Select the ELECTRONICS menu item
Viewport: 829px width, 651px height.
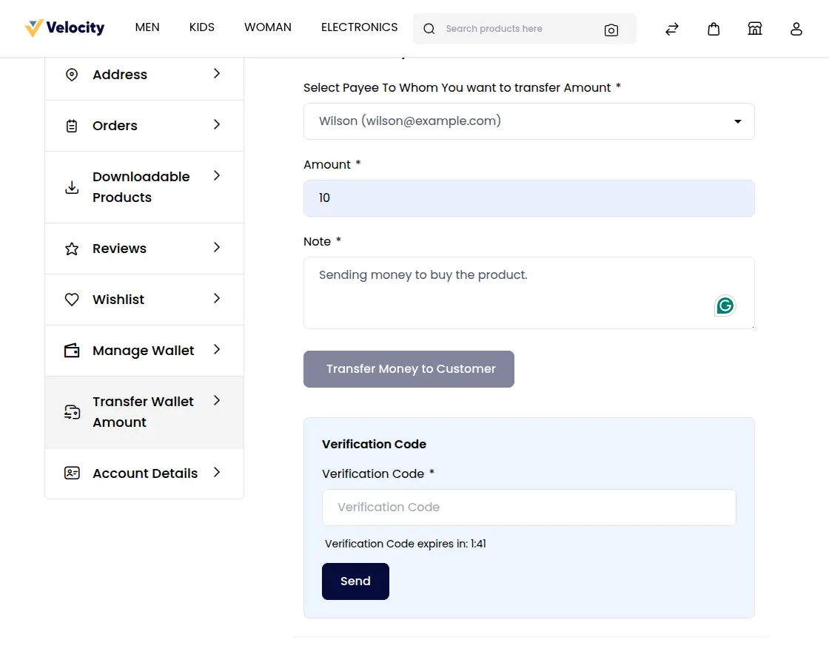359,27
